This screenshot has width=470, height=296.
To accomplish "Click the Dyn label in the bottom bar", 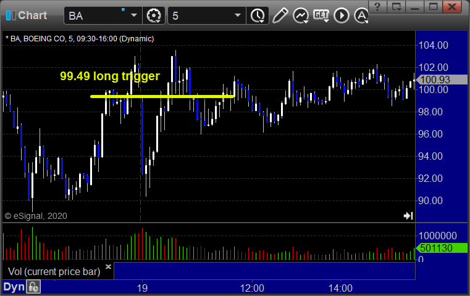I will coord(14,287).
